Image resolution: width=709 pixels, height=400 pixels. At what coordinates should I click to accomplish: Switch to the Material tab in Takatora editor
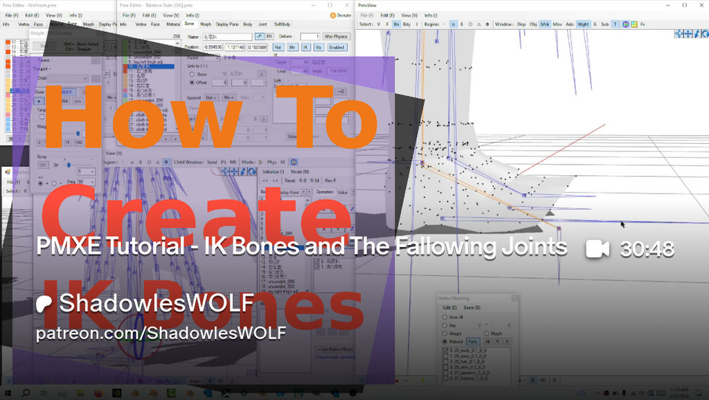(173, 24)
